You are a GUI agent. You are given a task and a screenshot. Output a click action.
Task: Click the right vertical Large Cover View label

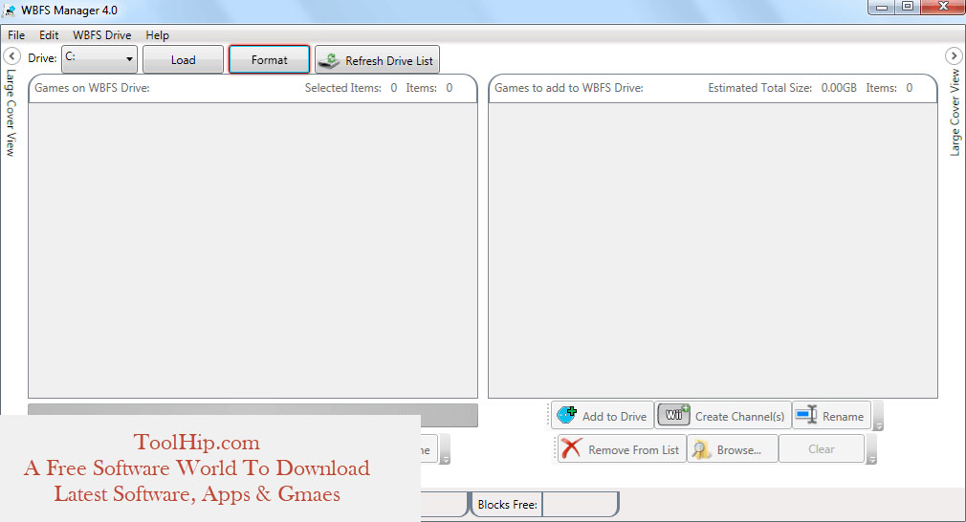955,112
